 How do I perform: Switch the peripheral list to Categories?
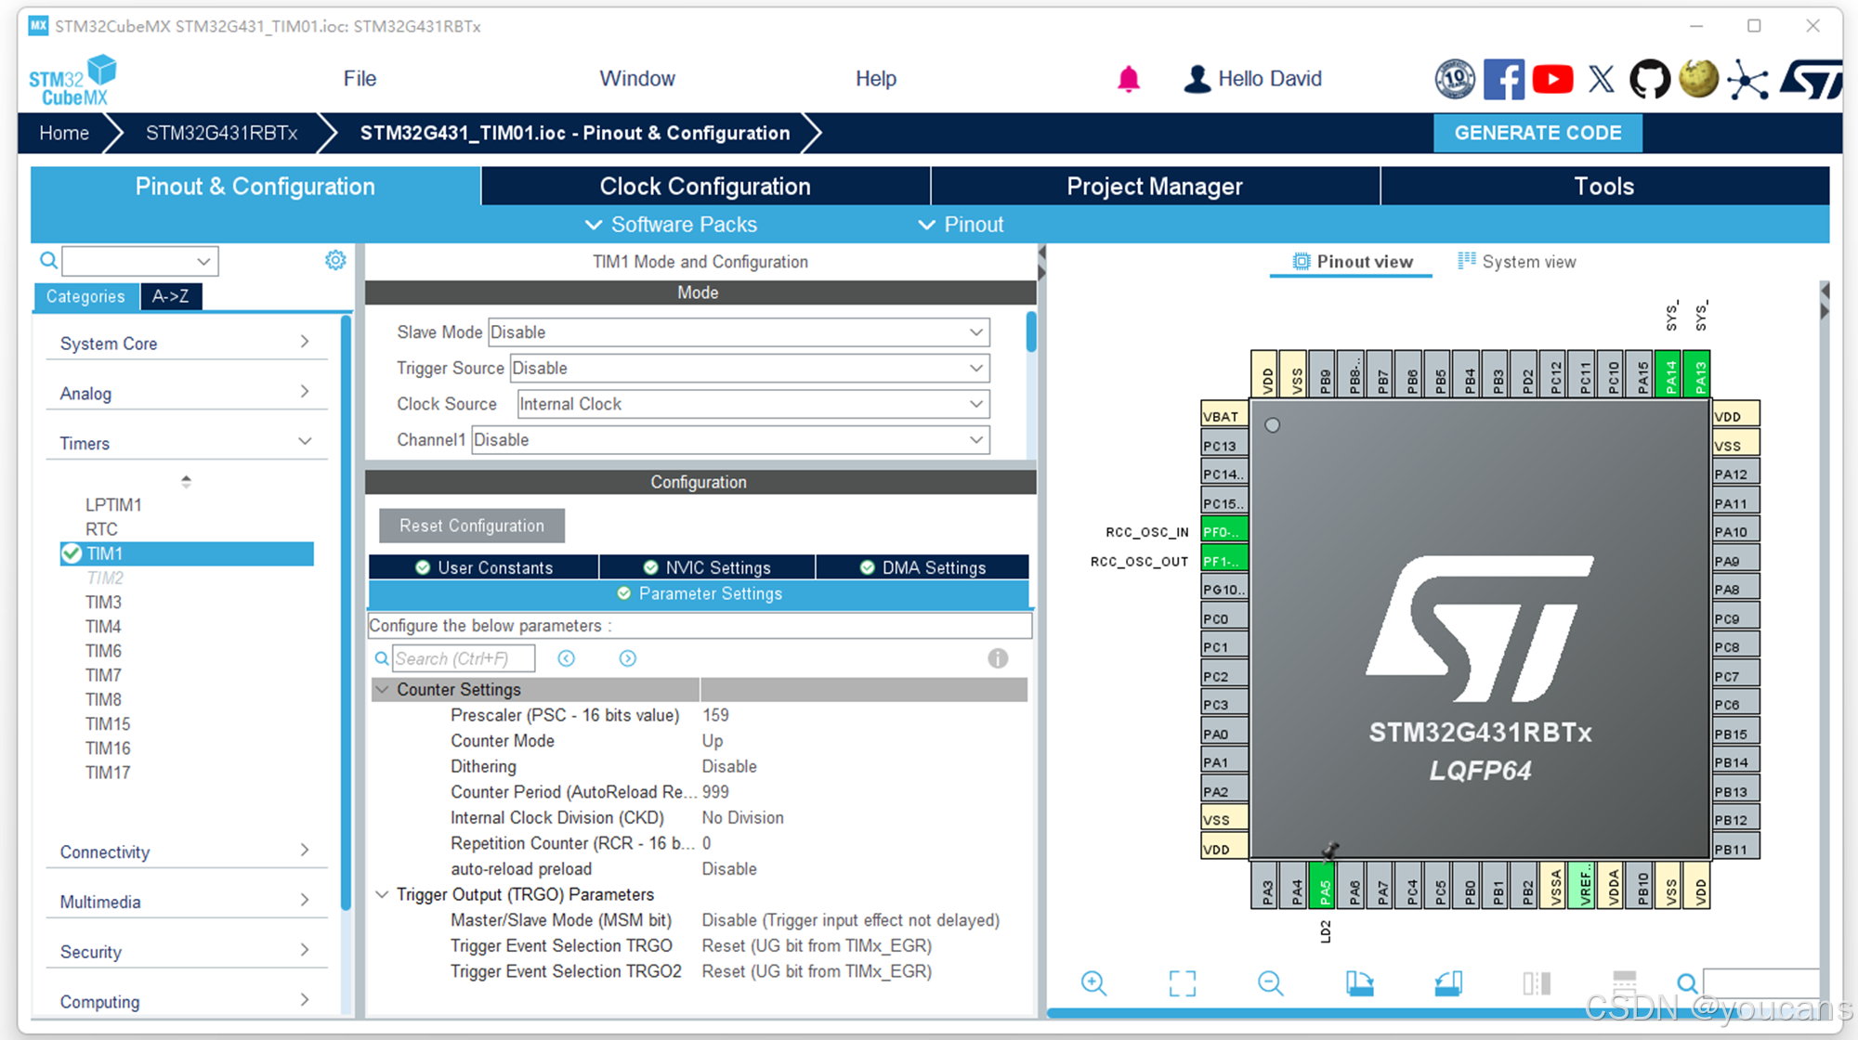85,296
